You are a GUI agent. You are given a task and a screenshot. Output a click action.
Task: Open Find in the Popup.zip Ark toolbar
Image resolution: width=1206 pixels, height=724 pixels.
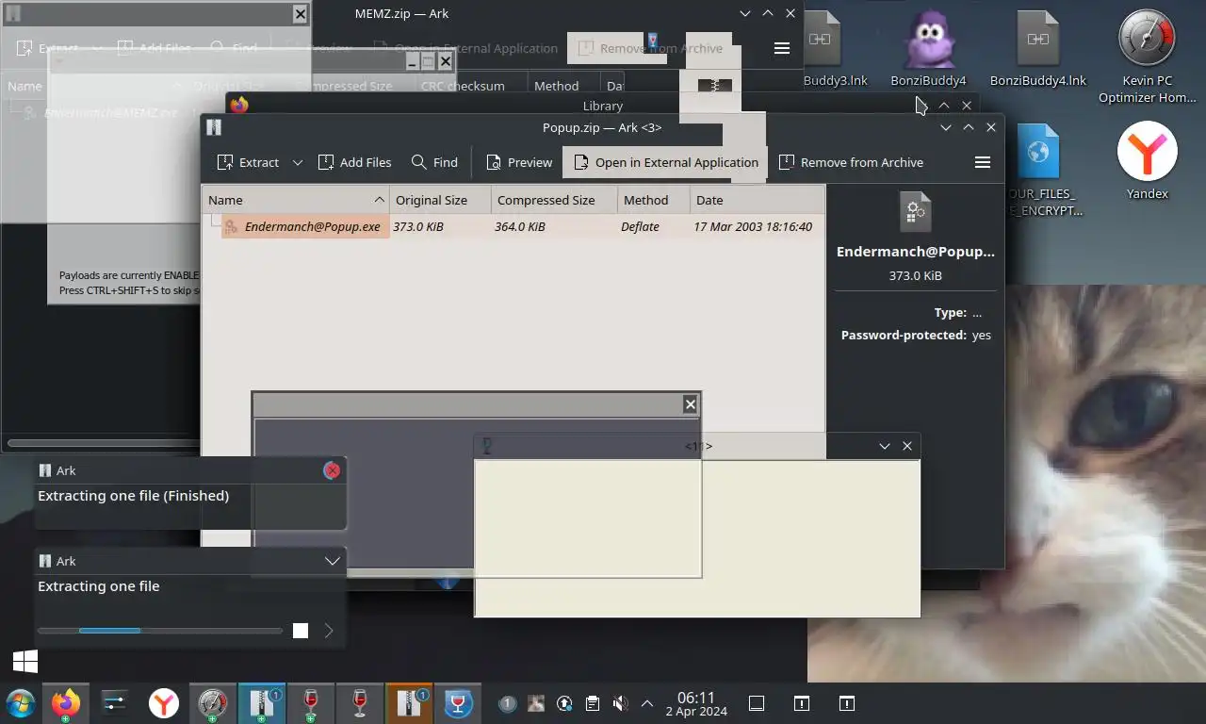(x=434, y=162)
